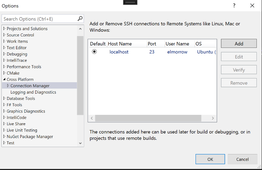Click right arrow of horizontal scrollbar
The width and height of the screenshot is (262, 170).
(213, 118)
